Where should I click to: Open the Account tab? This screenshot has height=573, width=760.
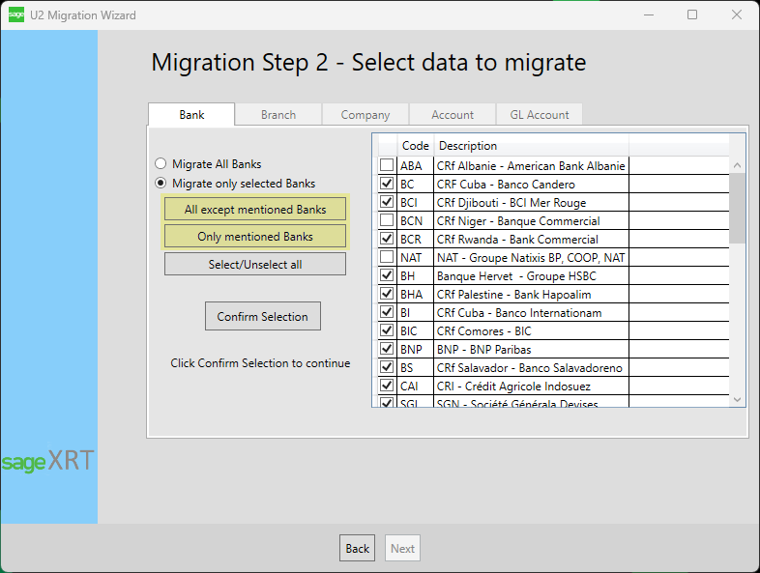point(453,115)
